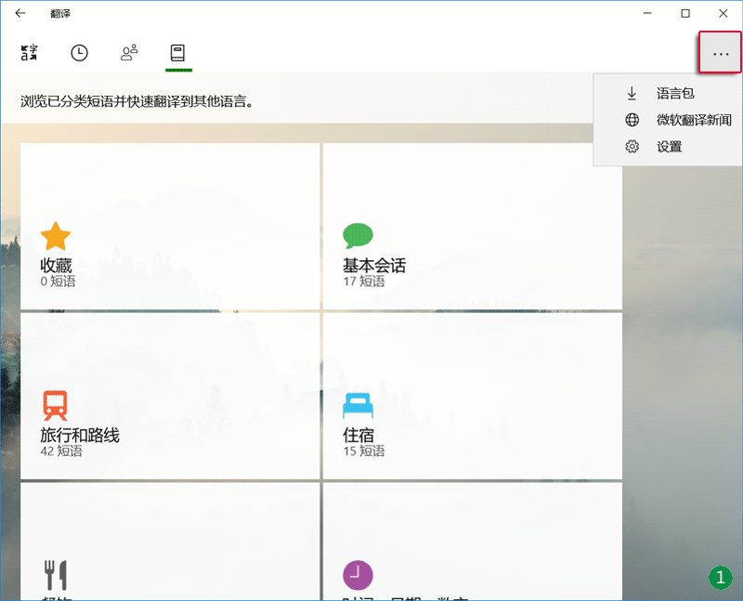Click the 17 短语 count text

364,281
